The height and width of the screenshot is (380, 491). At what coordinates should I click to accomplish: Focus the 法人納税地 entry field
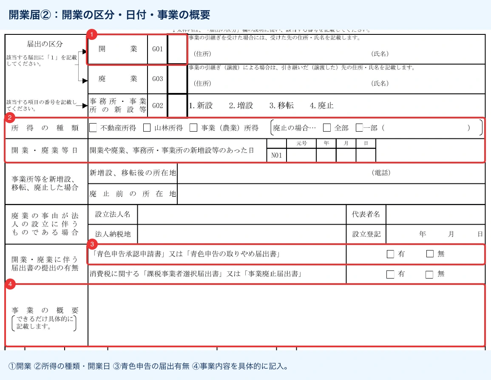pos(242,234)
